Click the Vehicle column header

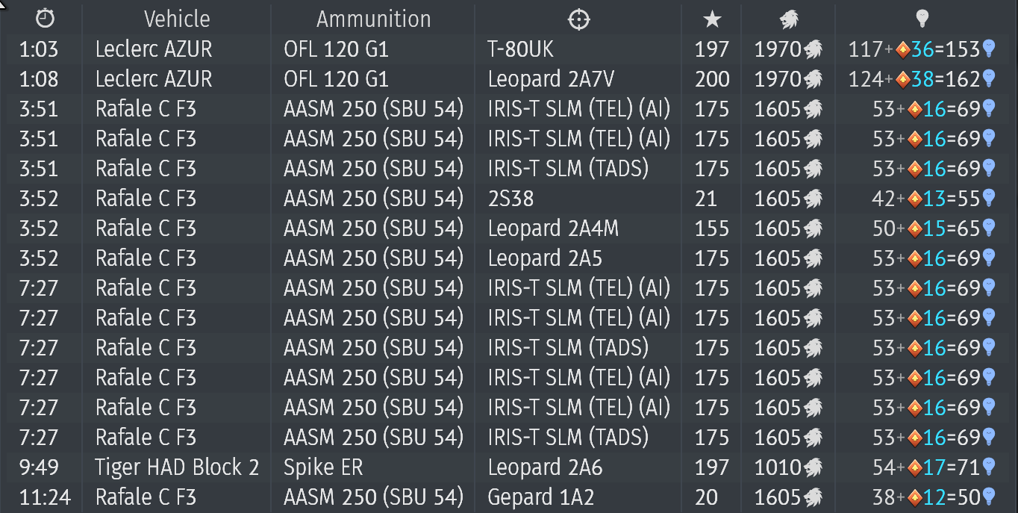click(x=177, y=19)
